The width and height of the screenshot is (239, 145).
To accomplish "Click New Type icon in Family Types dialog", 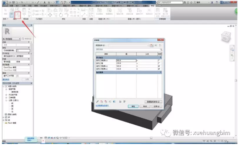I will pos(151,46).
